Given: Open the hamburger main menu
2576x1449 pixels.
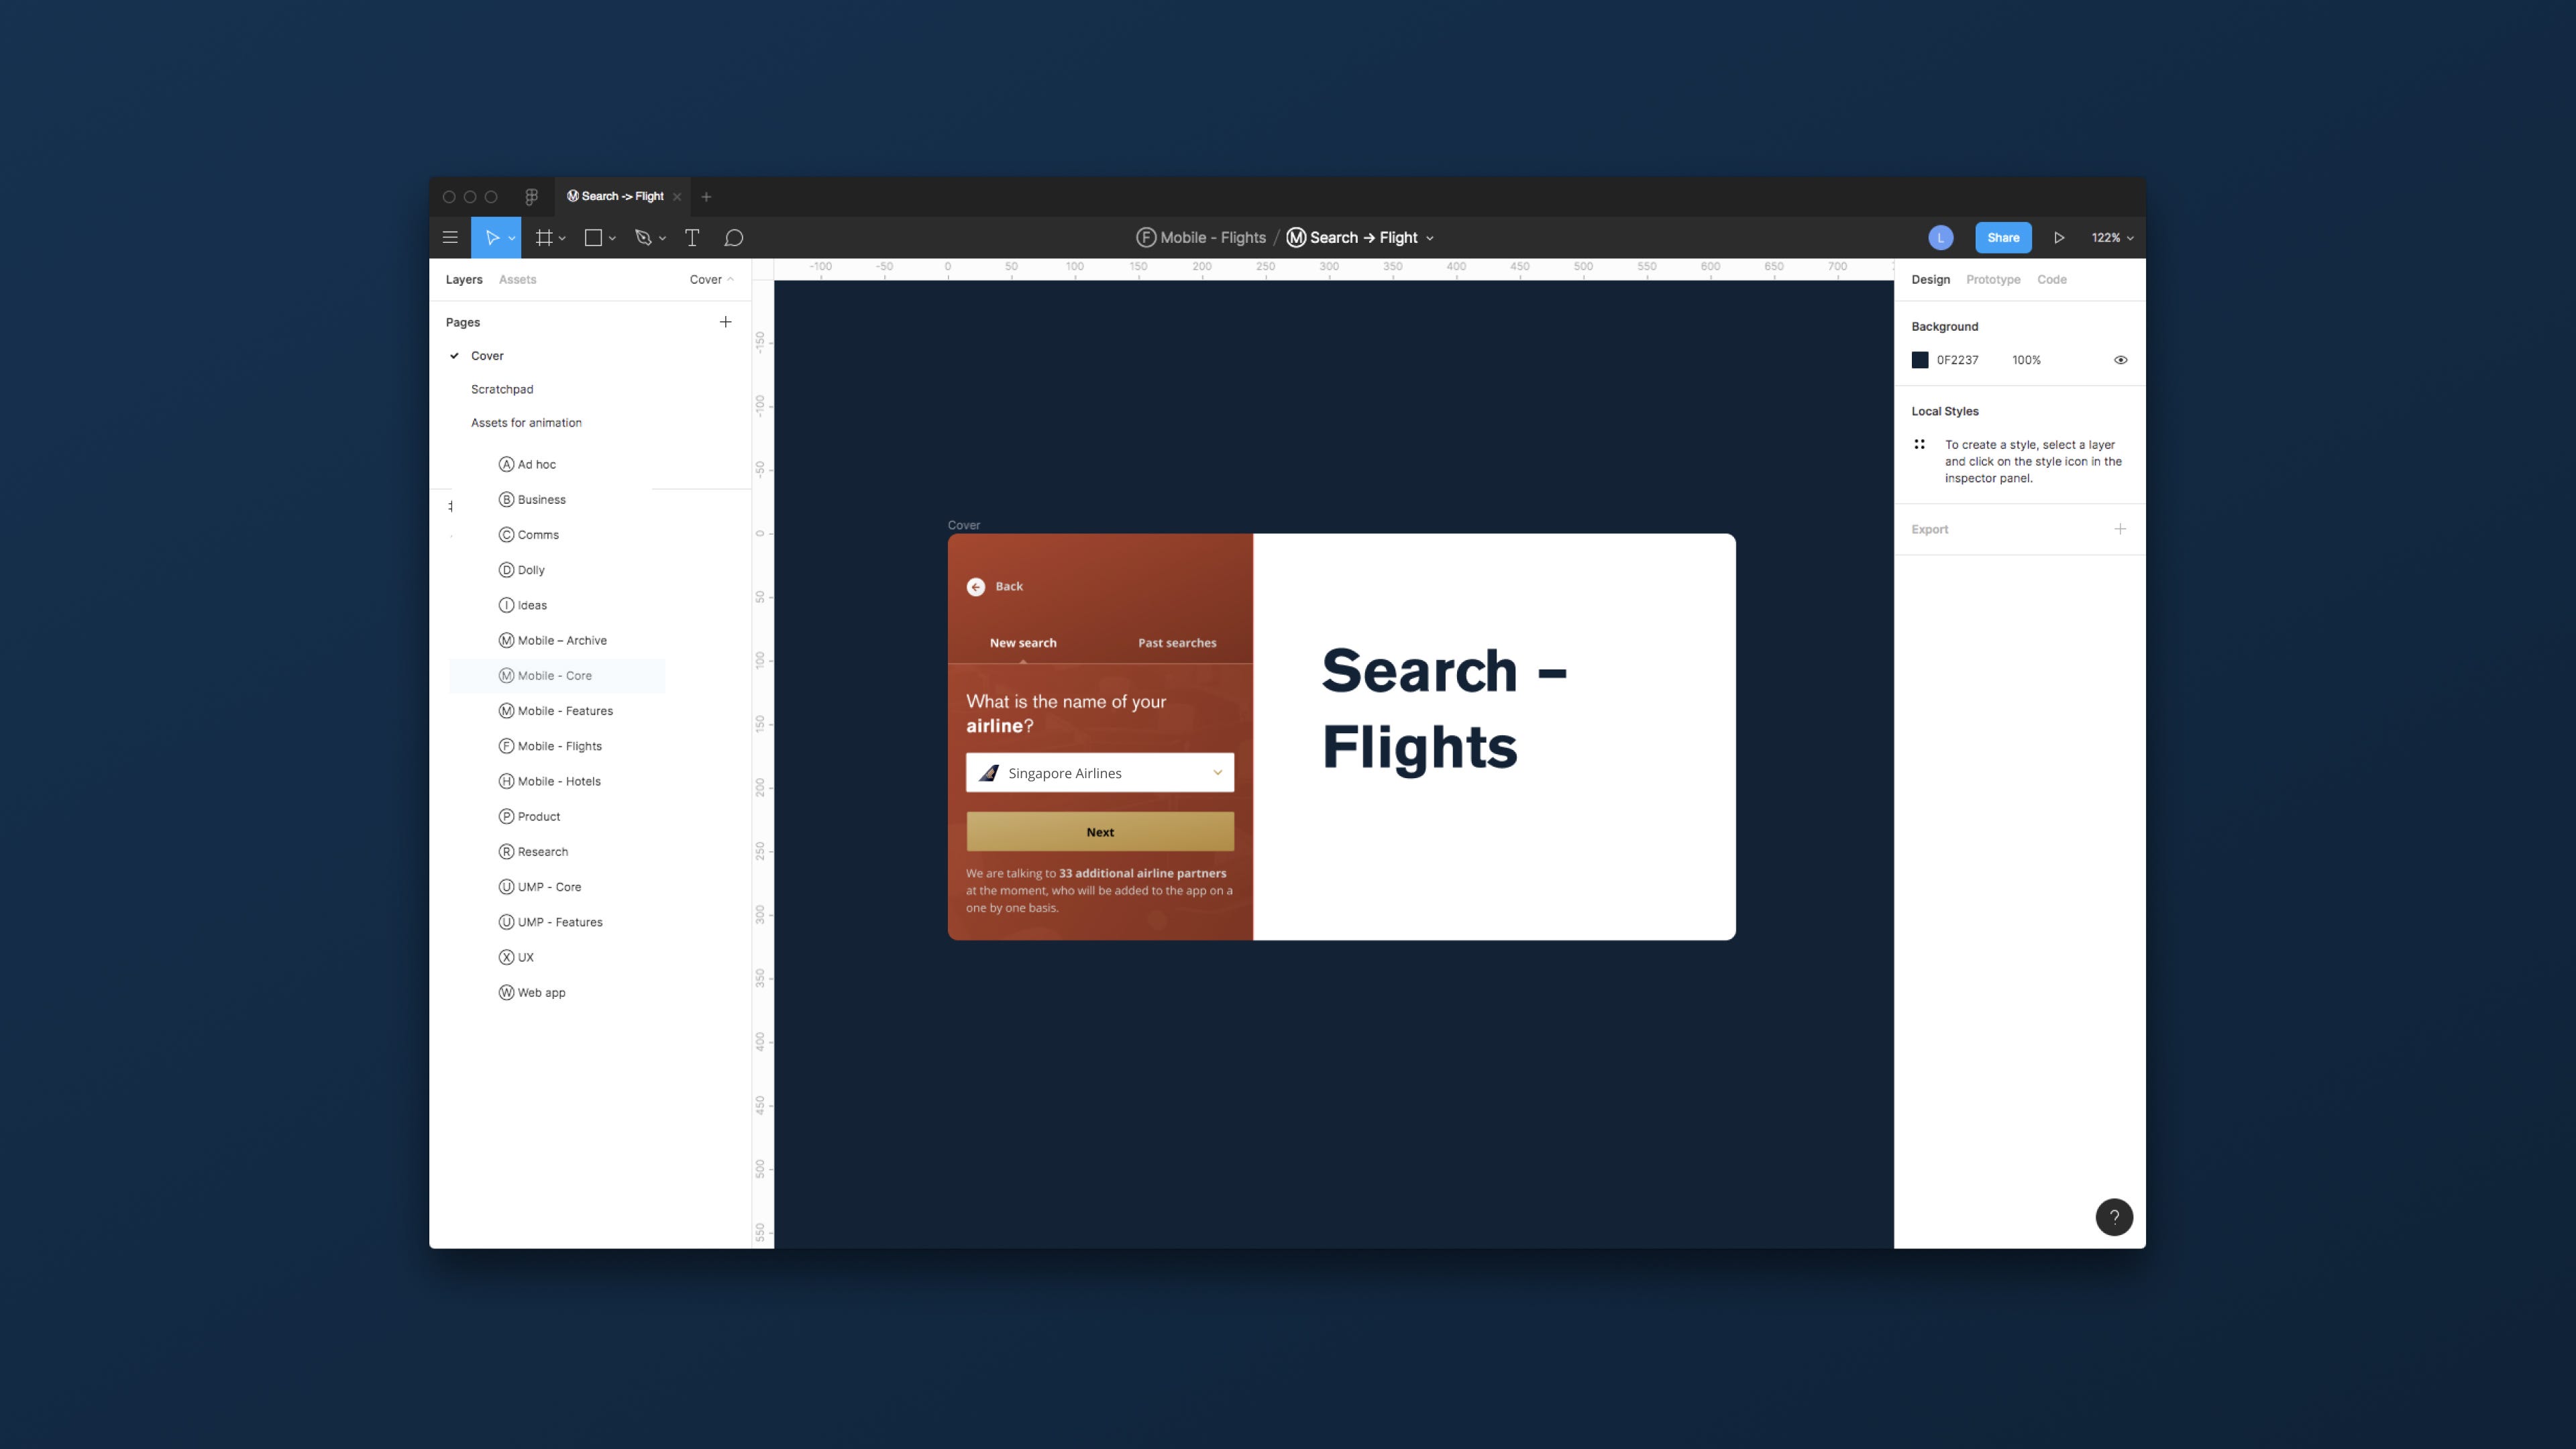Looking at the screenshot, I should tap(450, 238).
